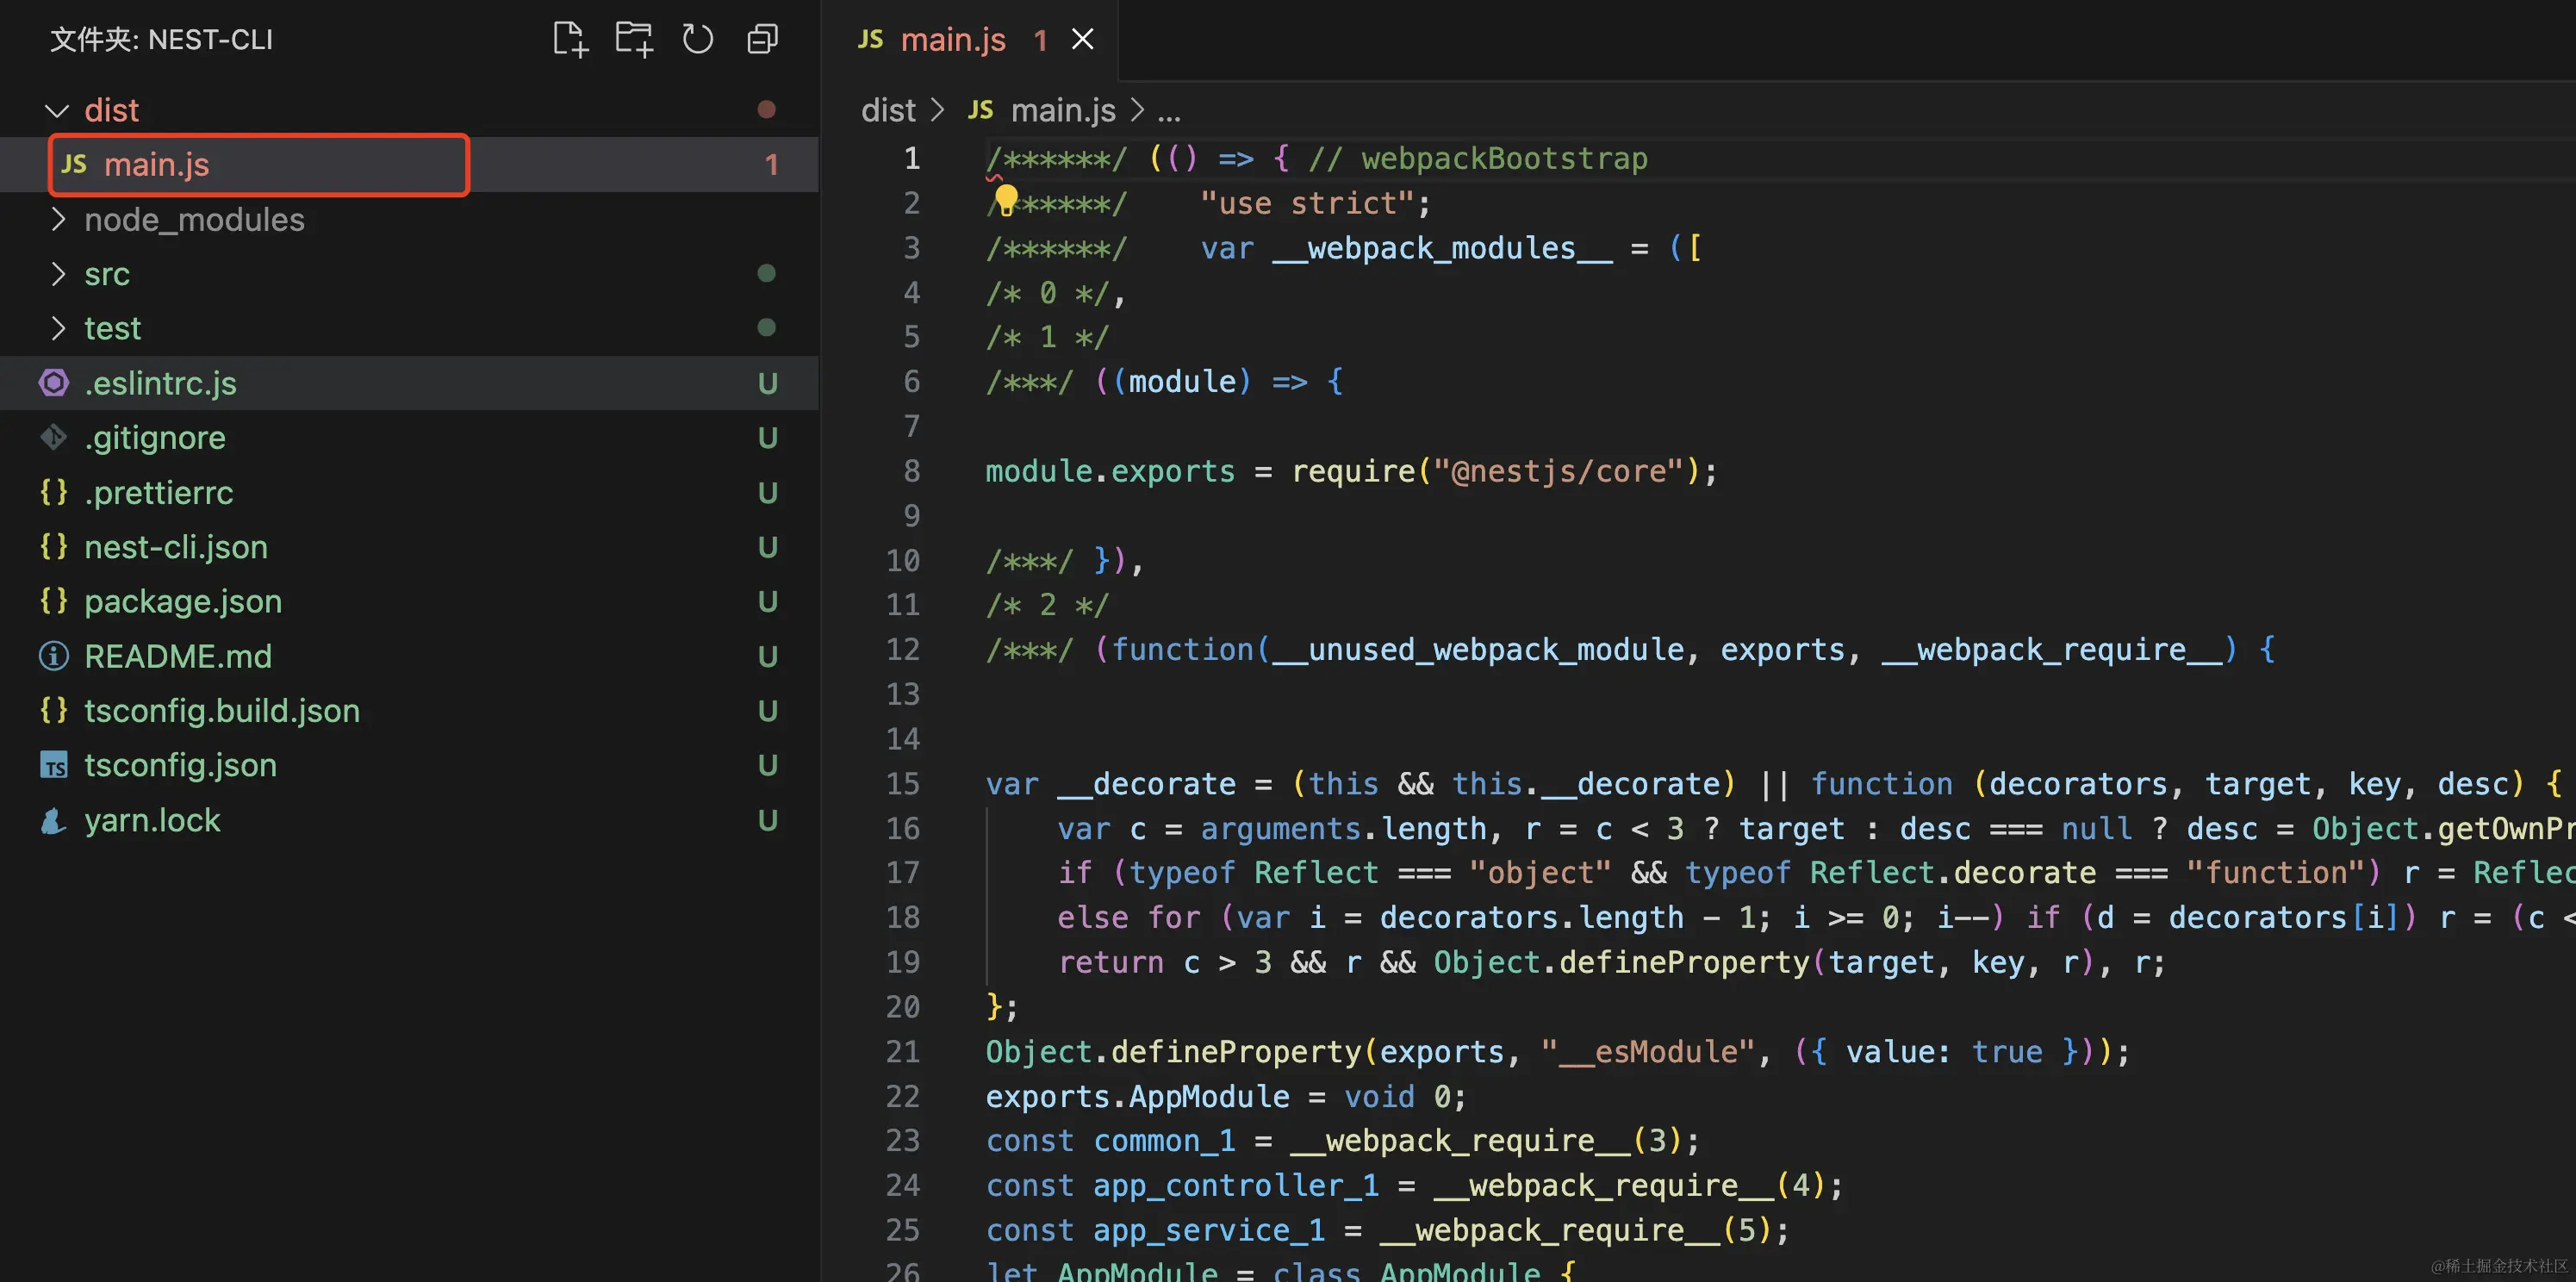Click the New File icon in explorer header
This screenshot has width=2576, height=1282.
[570, 39]
